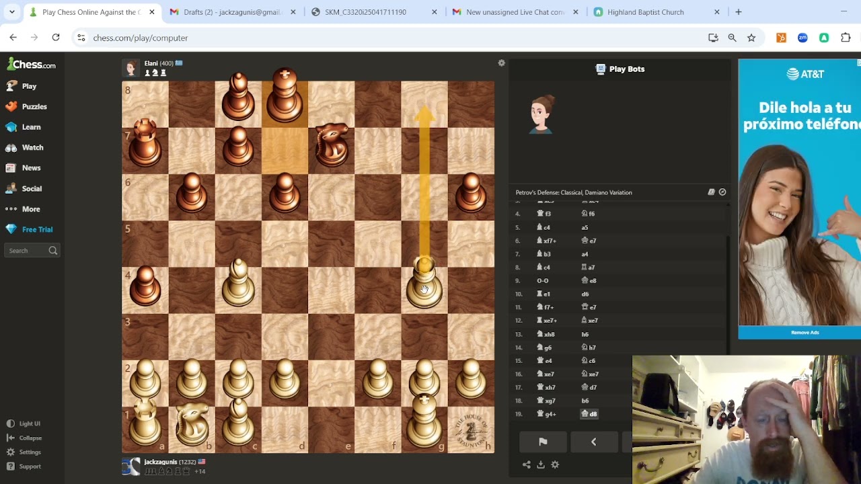Viewport: 861px width, 484px height.
Task: Close the Play Chess Online tab
Action: 152,12
